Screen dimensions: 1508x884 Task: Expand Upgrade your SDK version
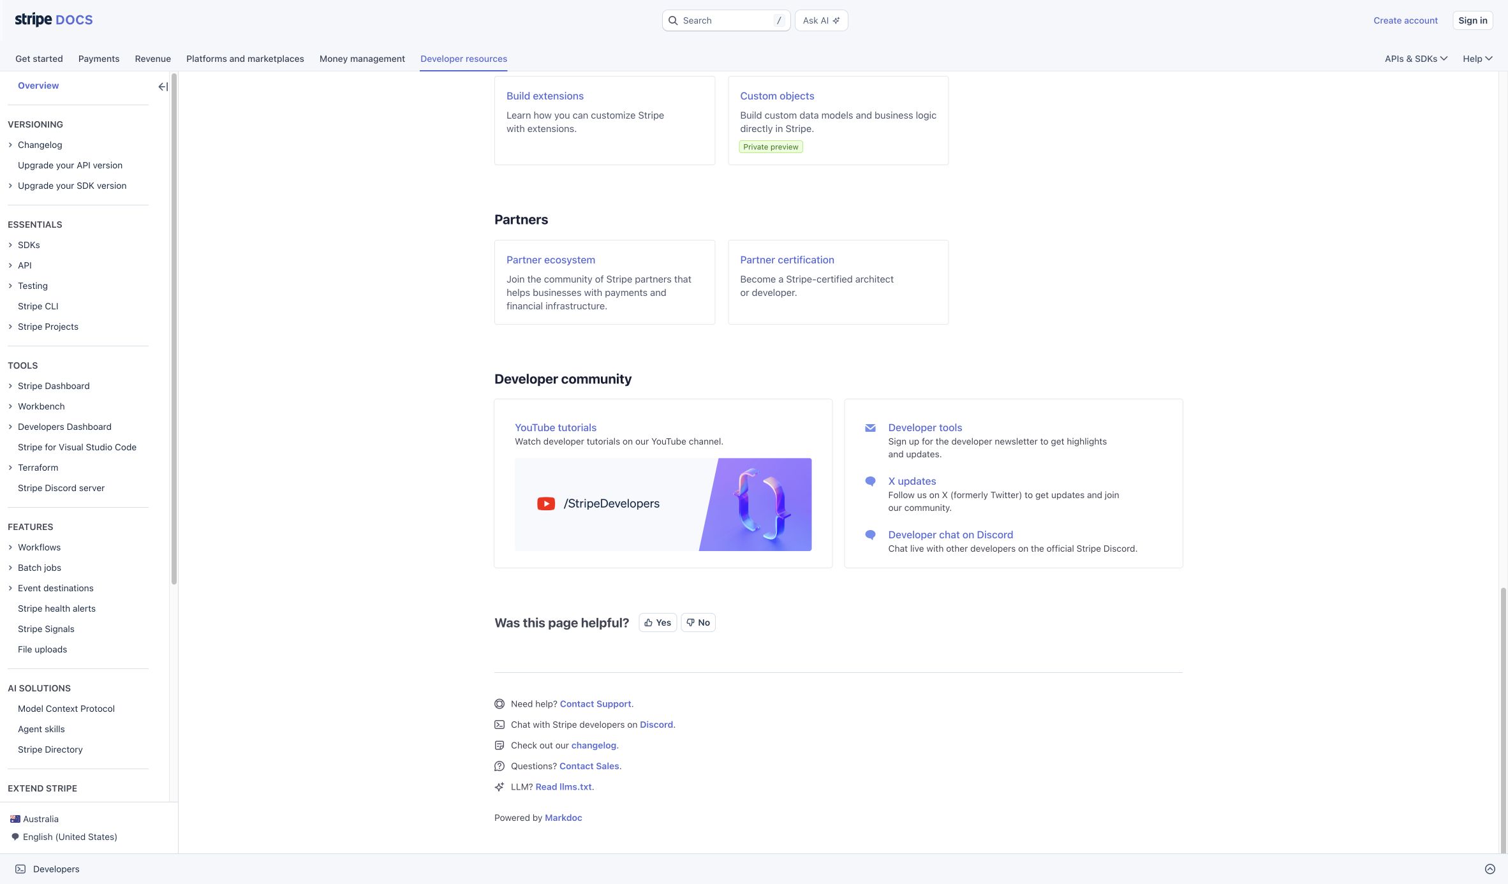click(x=10, y=186)
